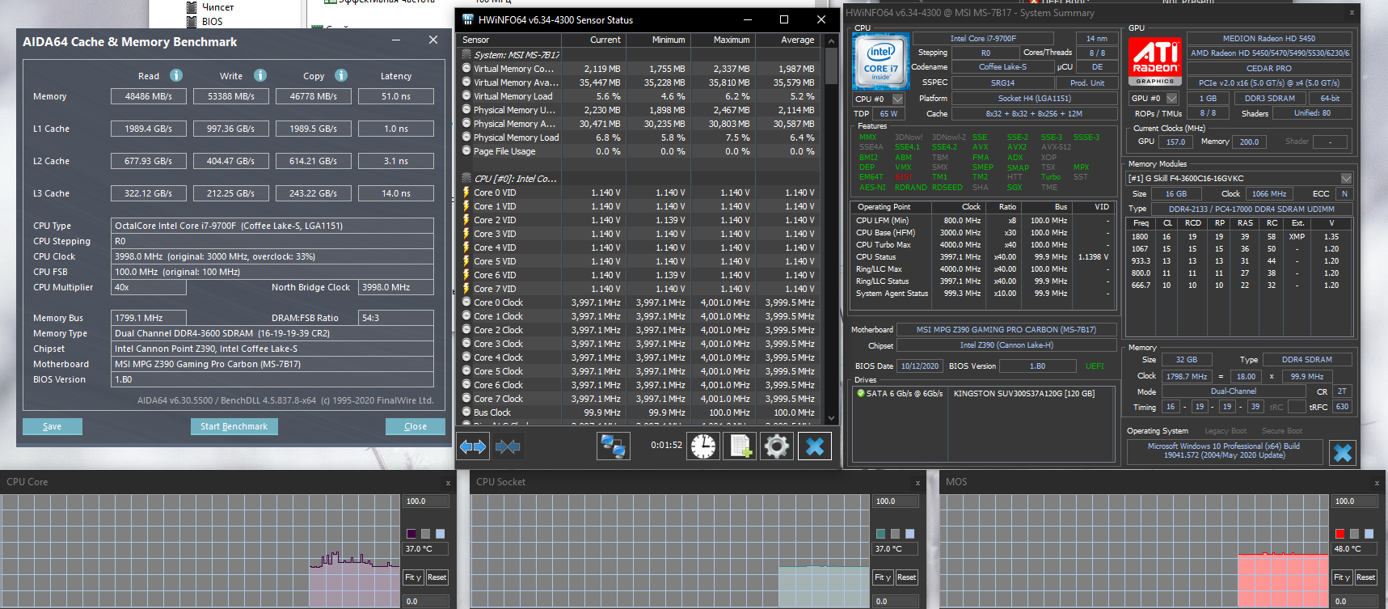Collapse the System: MSI MS-7B17 sensor group
The image size is (1388, 609).
coord(466,55)
